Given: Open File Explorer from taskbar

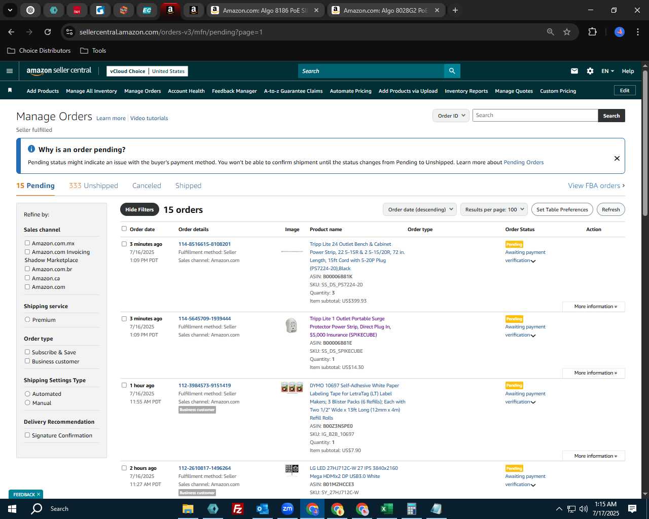Looking at the screenshot, I should (188, 509).
